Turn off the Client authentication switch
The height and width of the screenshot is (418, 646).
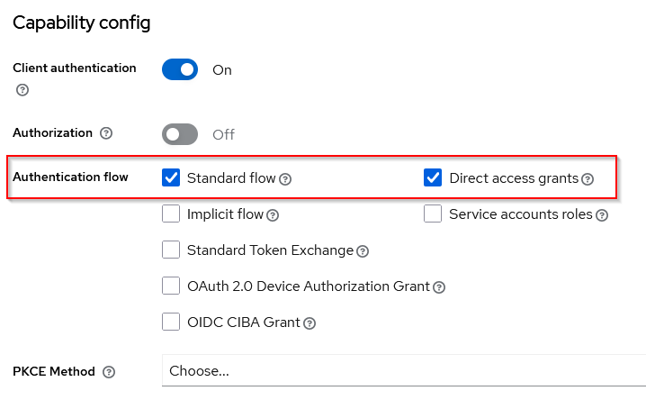(180, 69)
